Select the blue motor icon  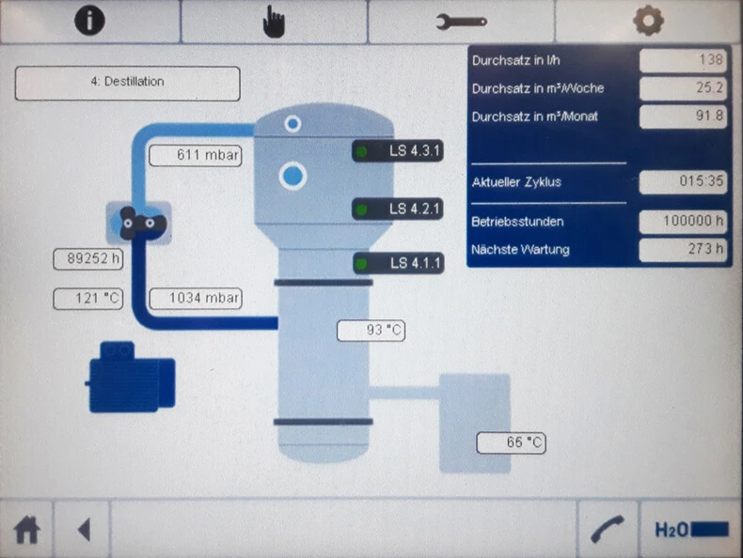(x=132, y=377)
